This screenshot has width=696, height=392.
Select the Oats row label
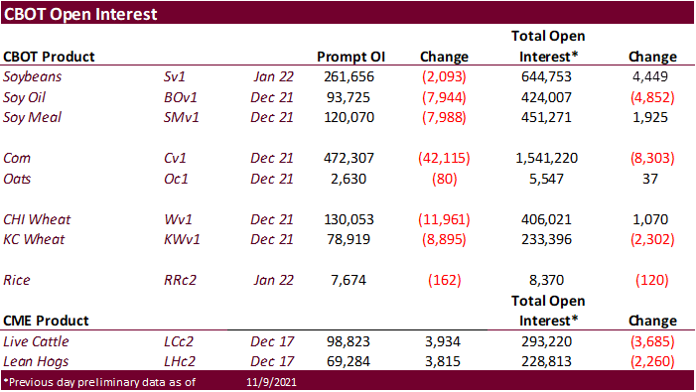(x=17, y=179)
